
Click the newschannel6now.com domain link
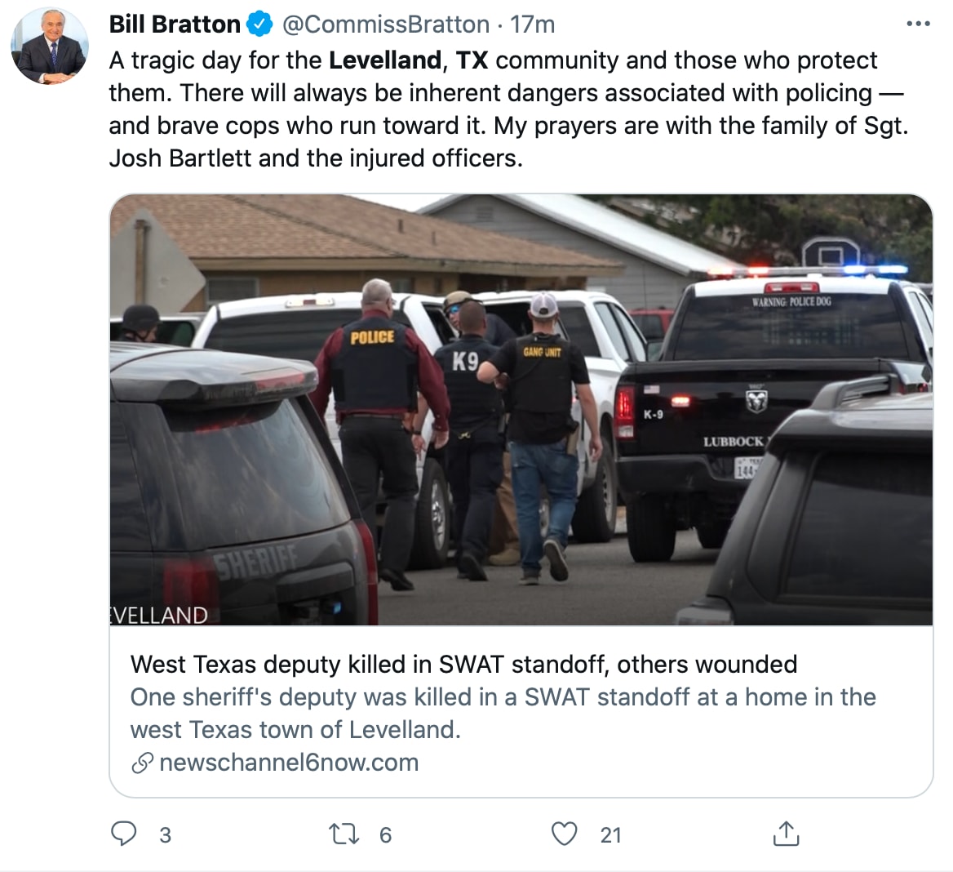coord(289,763)
